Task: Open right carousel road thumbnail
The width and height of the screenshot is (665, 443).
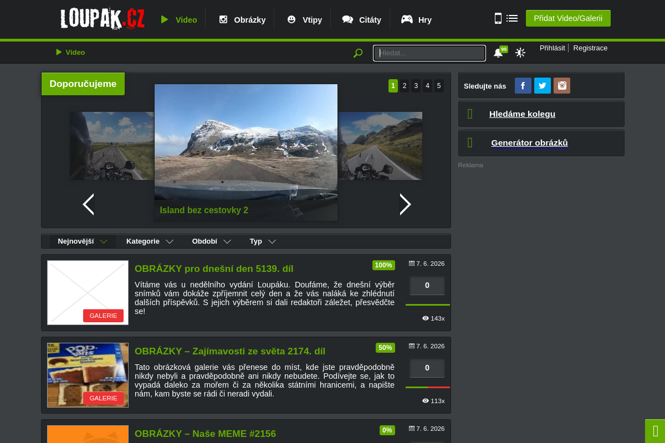Action: pos(380,146)
